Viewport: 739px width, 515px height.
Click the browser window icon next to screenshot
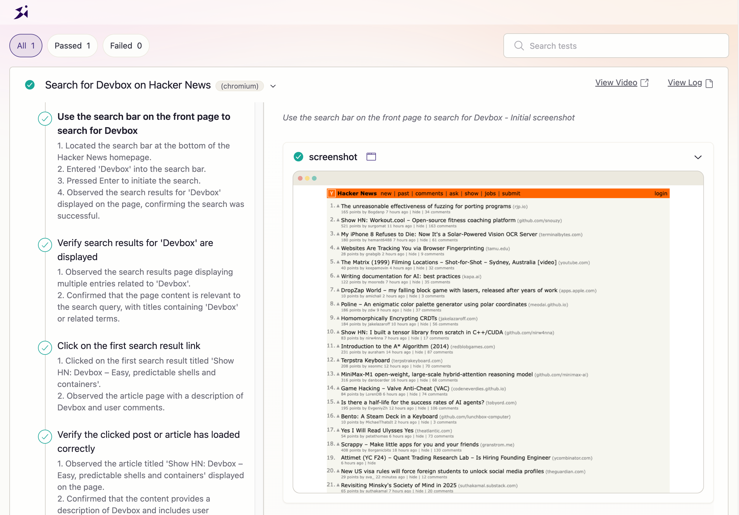click(x=371, y=157)
